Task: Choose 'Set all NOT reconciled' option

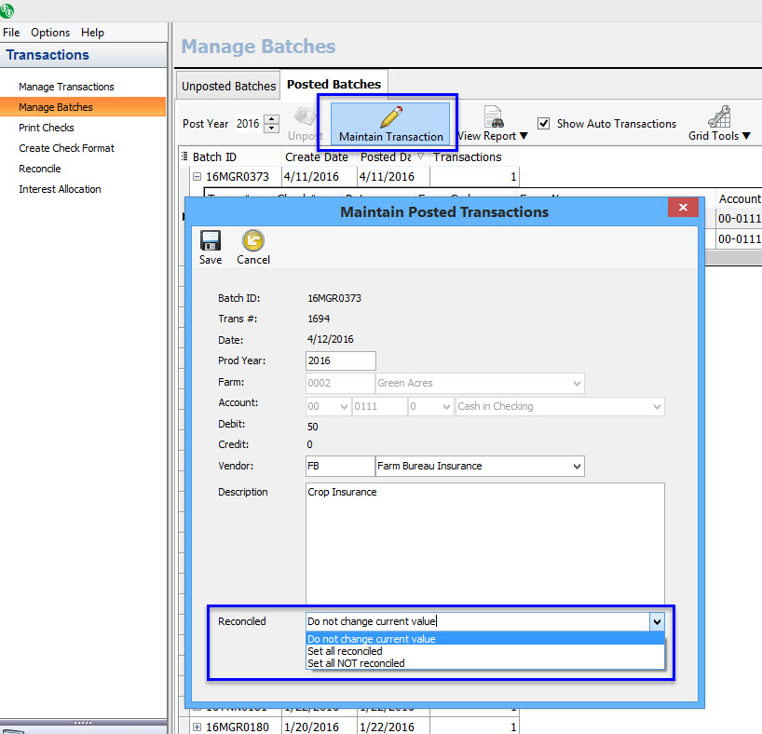Action: pyautogui.click(x=356, y=663)
